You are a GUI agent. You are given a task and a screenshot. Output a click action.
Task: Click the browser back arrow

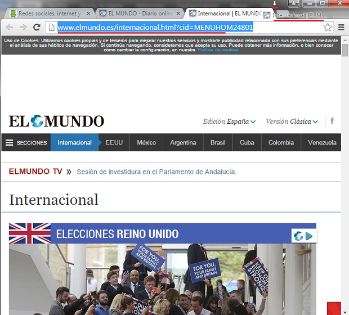pyautogui.click(x=10, y=27)
